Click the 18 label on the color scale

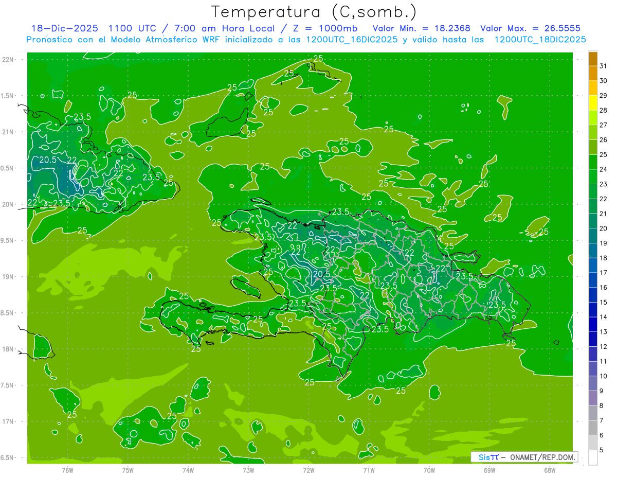pos(603,258)
